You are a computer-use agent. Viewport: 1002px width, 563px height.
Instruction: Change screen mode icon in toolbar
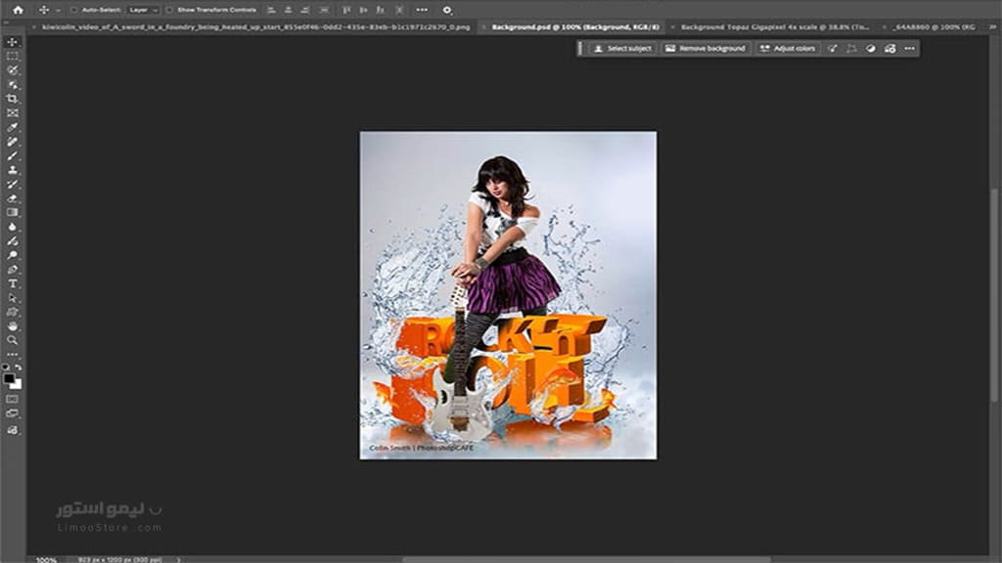coord(12,413)
